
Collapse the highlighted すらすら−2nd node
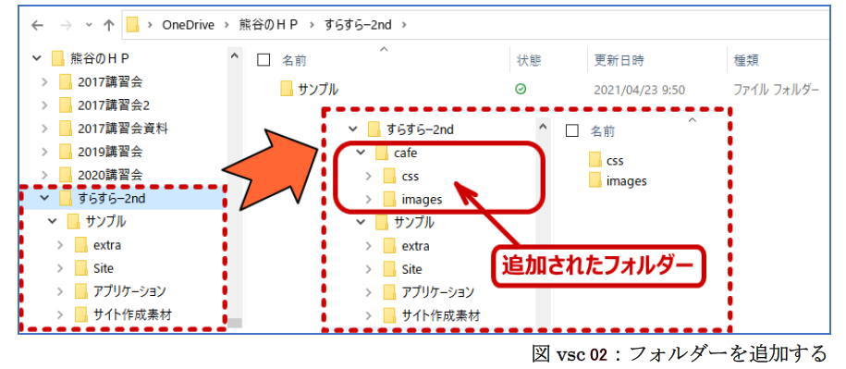click(44, 199)
